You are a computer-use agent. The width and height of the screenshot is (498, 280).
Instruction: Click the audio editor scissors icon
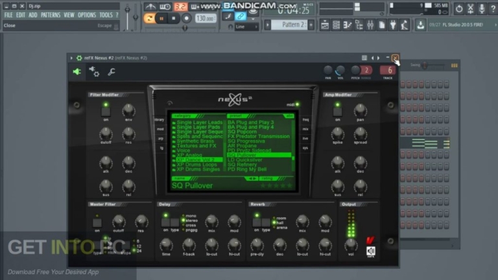(470, 9)
